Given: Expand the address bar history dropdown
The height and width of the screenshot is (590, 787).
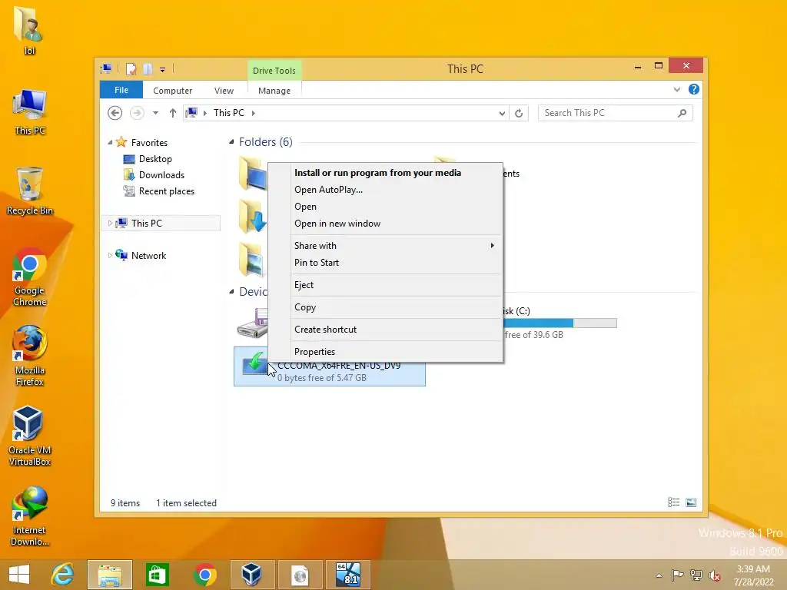Looking at the screenshot, I should pos(502,114).
